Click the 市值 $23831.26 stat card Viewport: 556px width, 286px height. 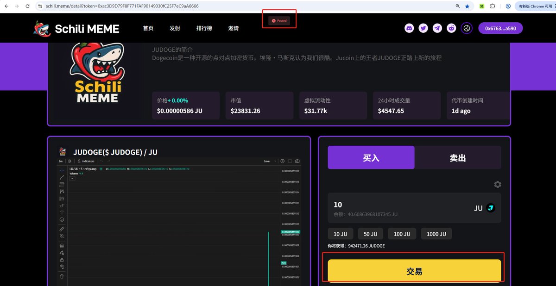click(x=259, y=106)
